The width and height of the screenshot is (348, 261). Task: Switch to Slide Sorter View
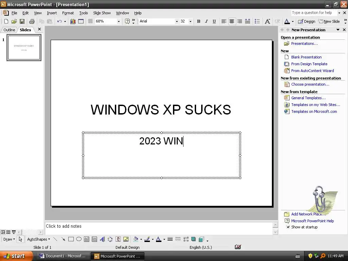coord(8,232)
